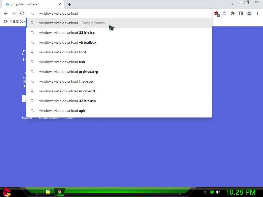
Task: Go back using the back arrow
Action: pos(6,13)
